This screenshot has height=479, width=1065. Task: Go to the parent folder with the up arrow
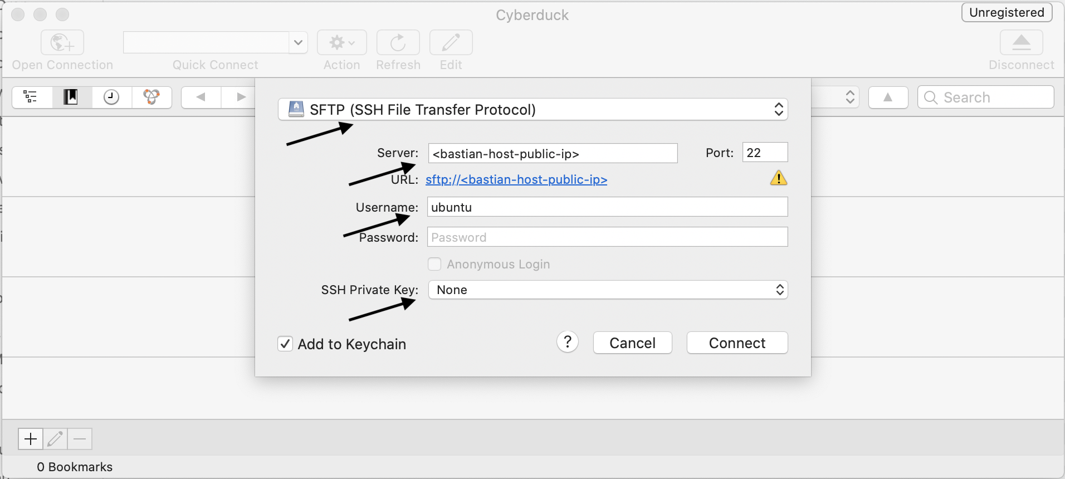[x=888, y=97]
